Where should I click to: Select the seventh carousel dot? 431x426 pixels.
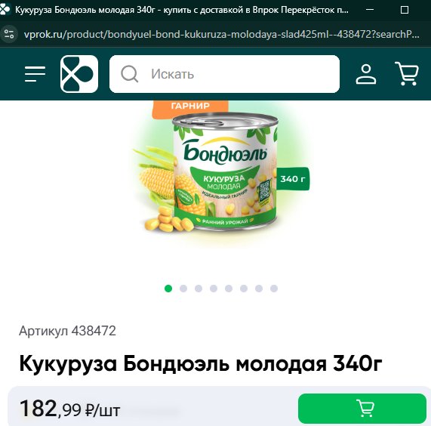(x=259, y=289)
